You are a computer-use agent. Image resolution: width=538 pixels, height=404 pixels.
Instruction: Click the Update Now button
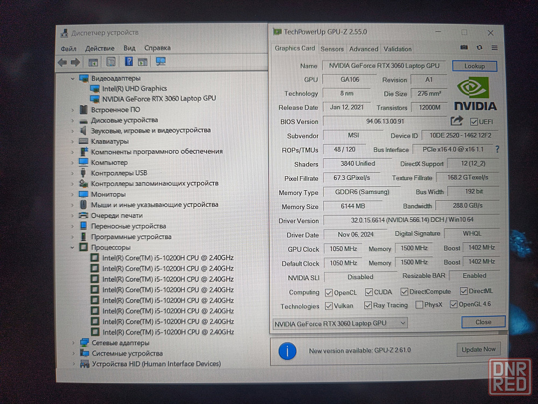(479, 350)
